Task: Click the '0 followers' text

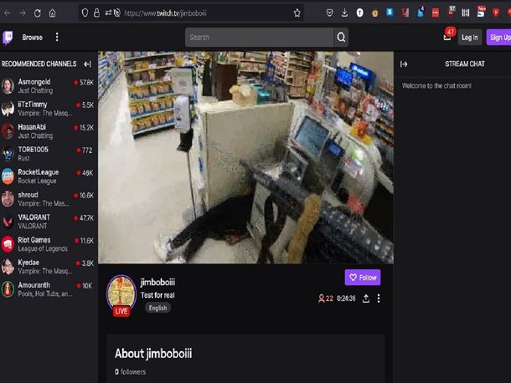Action: (130, 371)
